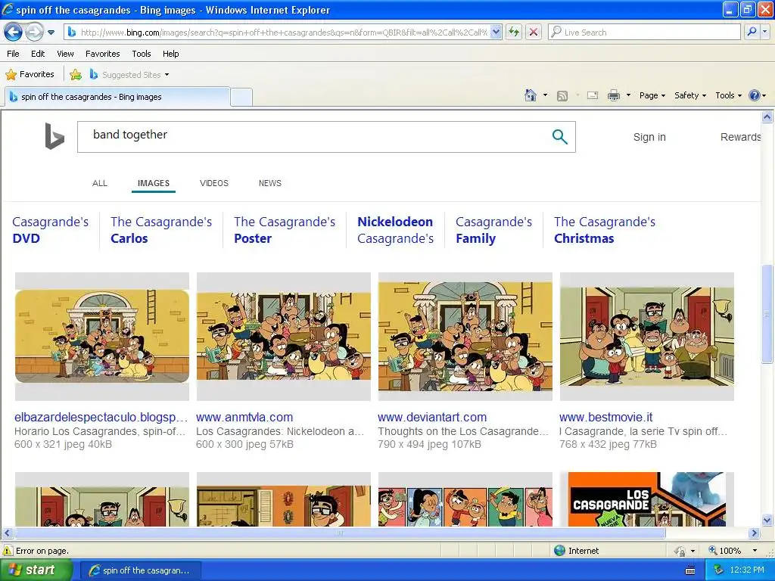Click Casagrande's Family suggestion
The image size is (775, 581).
coord(493,230)
